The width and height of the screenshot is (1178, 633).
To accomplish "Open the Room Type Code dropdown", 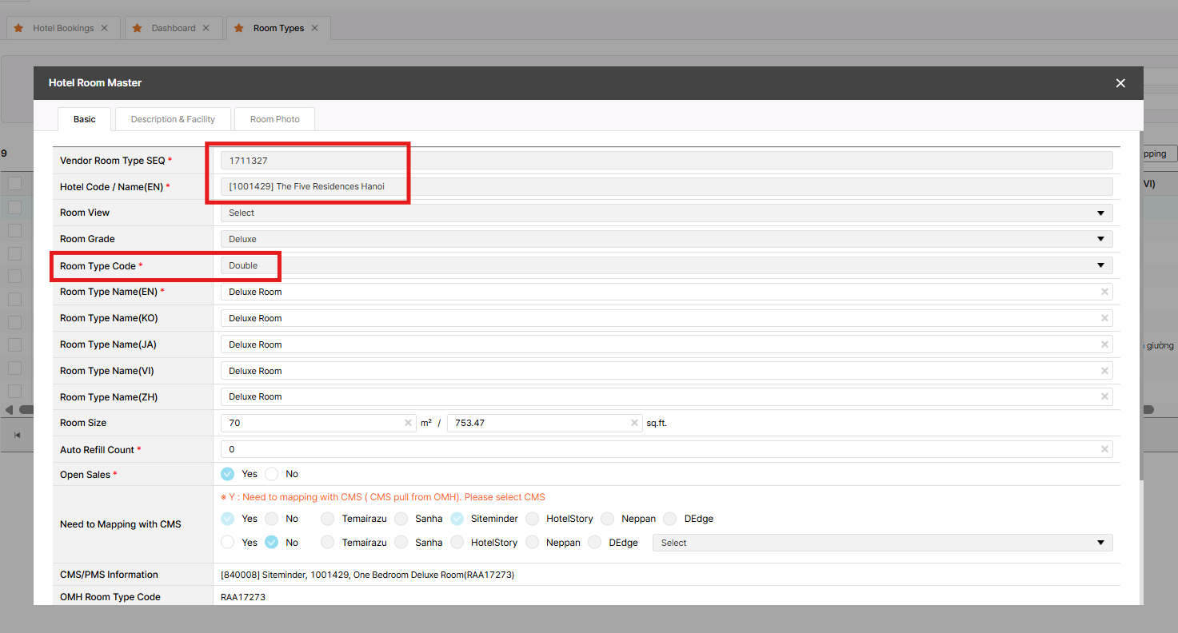I will coord(665,265).
